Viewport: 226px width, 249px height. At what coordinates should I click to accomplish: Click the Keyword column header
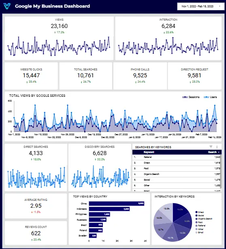(x=149, y=152)
